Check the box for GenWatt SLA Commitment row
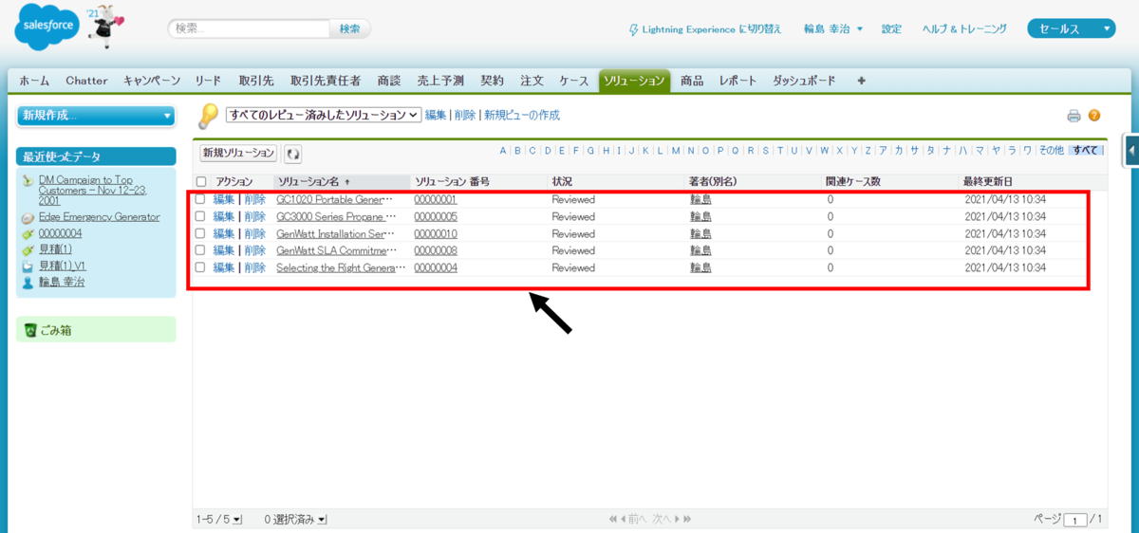 pos(200,250)
